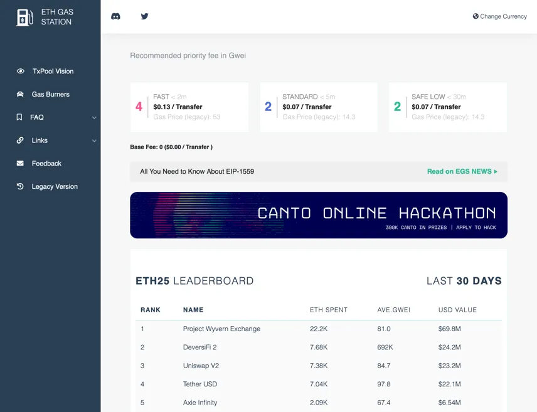Click the globe icon beside Change Currency

pos(476,16)
